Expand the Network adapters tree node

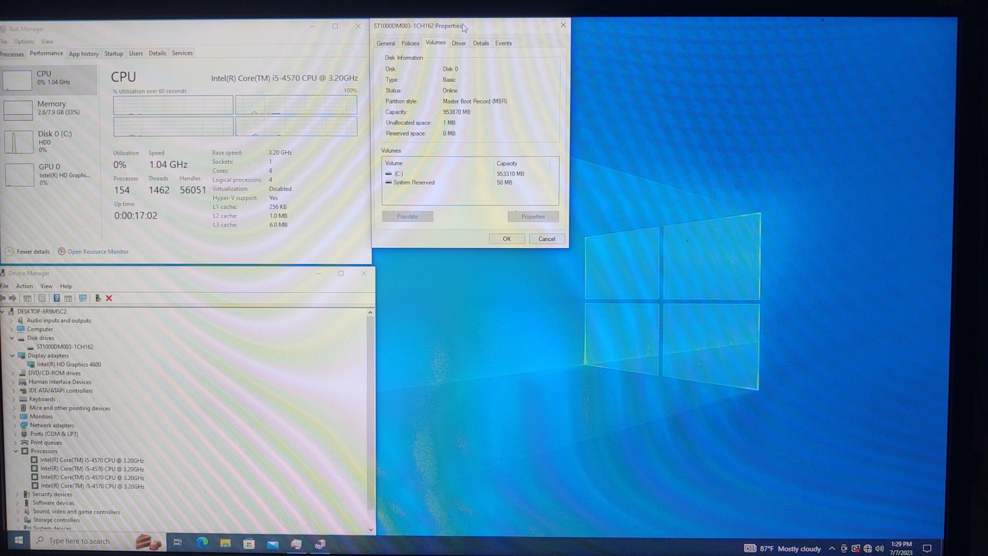point(14,425)
